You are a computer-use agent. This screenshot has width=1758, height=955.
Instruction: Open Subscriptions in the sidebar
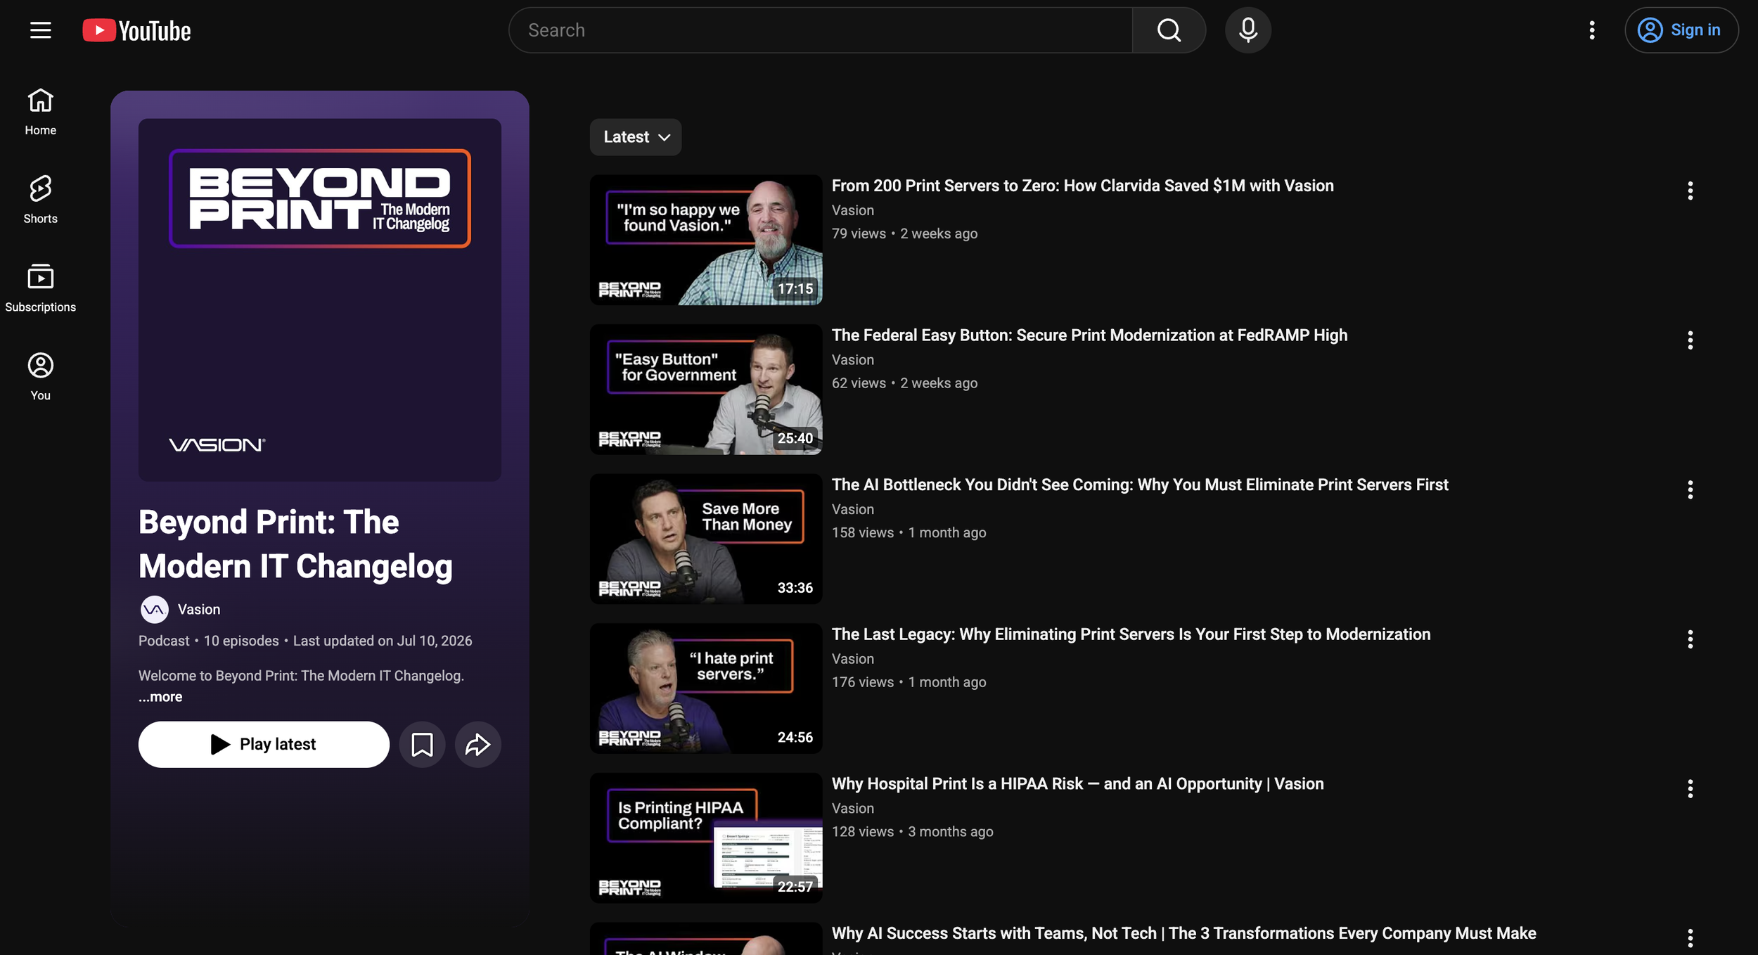tap(41, 288)
